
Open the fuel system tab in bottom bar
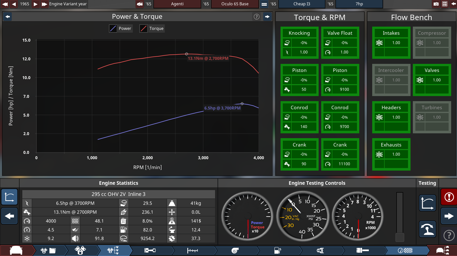pos(278,250)
